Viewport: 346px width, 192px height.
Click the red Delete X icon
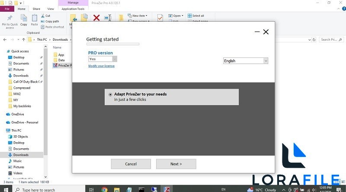click(x=96, y=18)
